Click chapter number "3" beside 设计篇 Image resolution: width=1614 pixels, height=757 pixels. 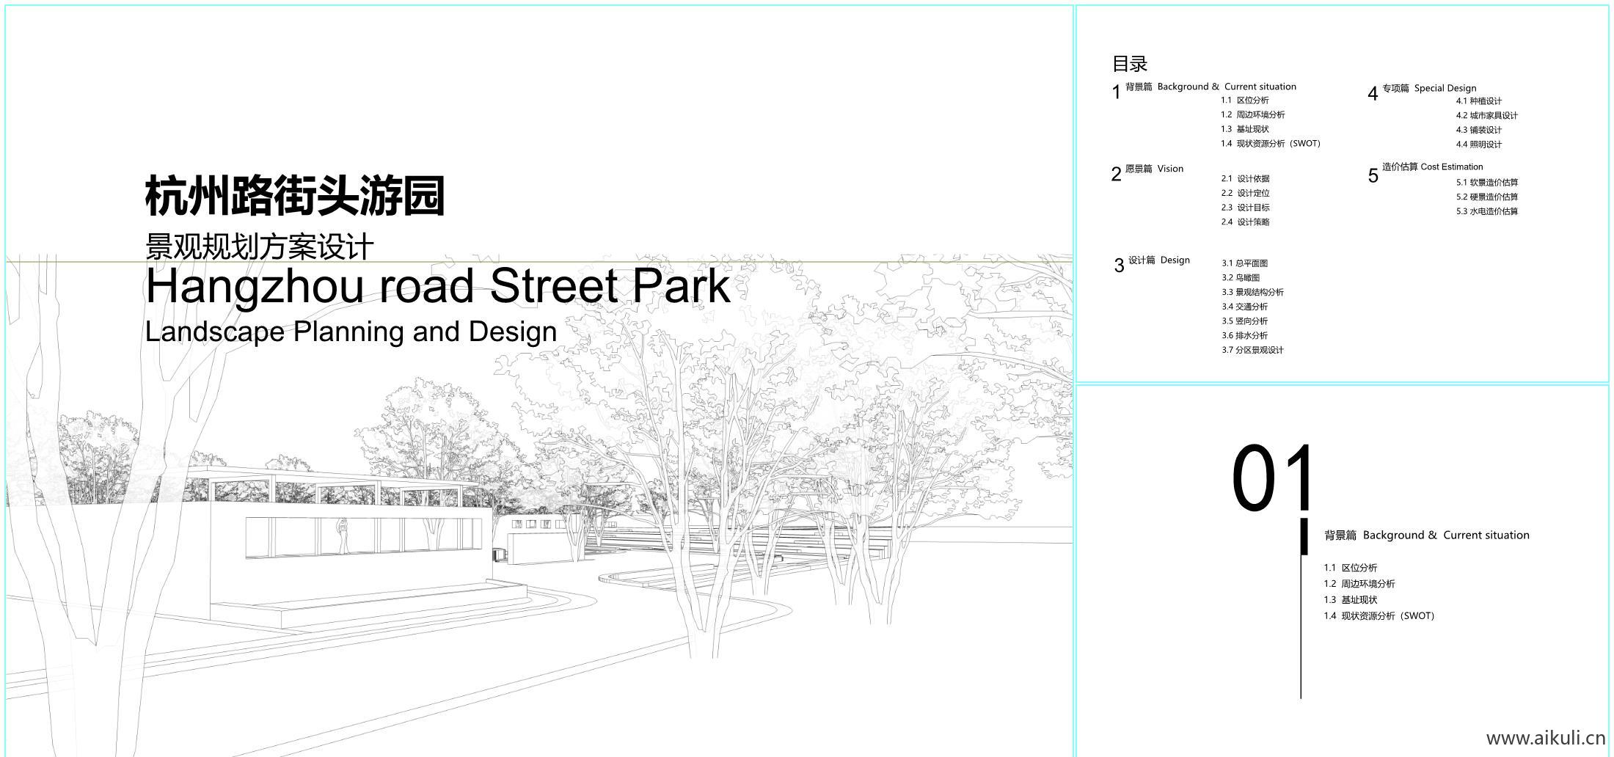coord(1119,266)
